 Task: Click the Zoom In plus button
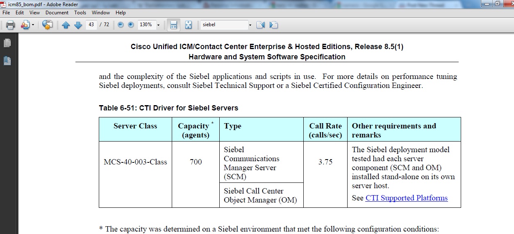click(x=131, y=25)
